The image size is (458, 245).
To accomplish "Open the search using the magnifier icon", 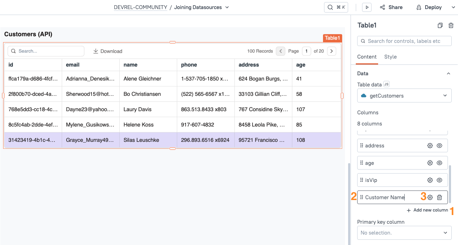I will point(330,7).
